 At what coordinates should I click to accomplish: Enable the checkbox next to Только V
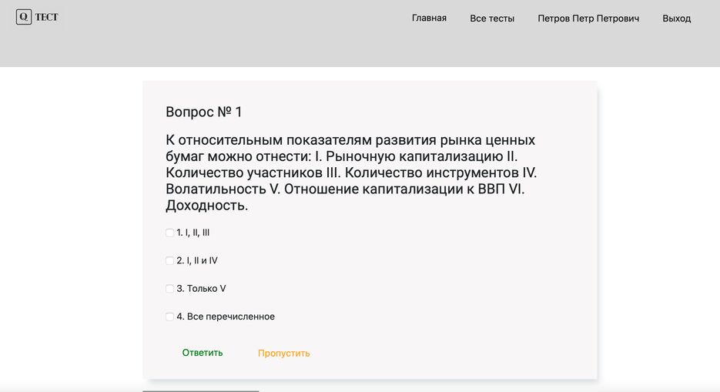click(170, 289)
